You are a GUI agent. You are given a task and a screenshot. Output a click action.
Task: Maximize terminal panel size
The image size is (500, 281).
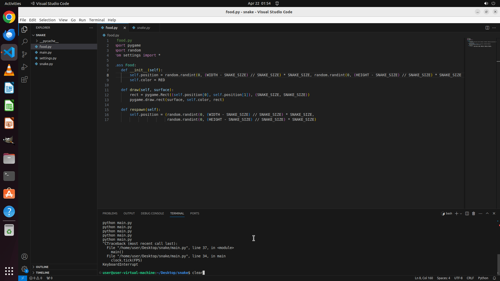(x=487, y=213)
